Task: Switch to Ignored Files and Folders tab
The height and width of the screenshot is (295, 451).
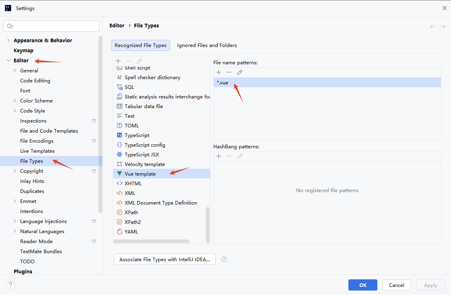Action: click(x=207, y=45)
